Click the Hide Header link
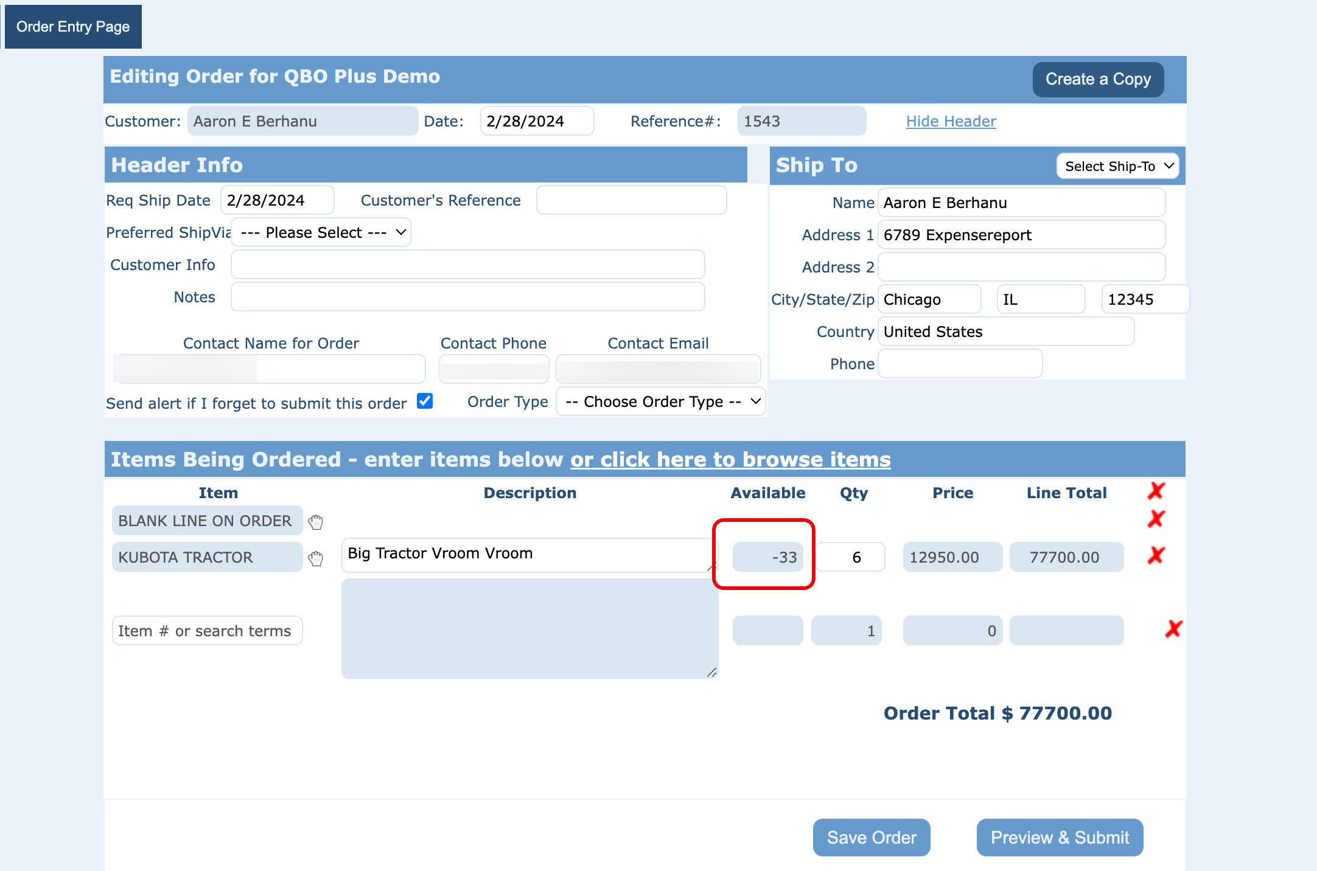Screen dimensions: 1317x871 coord(951,121)
